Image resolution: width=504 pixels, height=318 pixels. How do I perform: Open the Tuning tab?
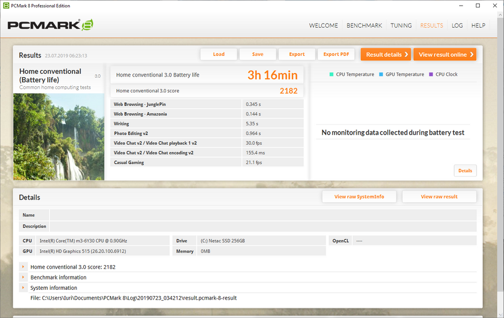pyautogui.click(x=401, y=25)
